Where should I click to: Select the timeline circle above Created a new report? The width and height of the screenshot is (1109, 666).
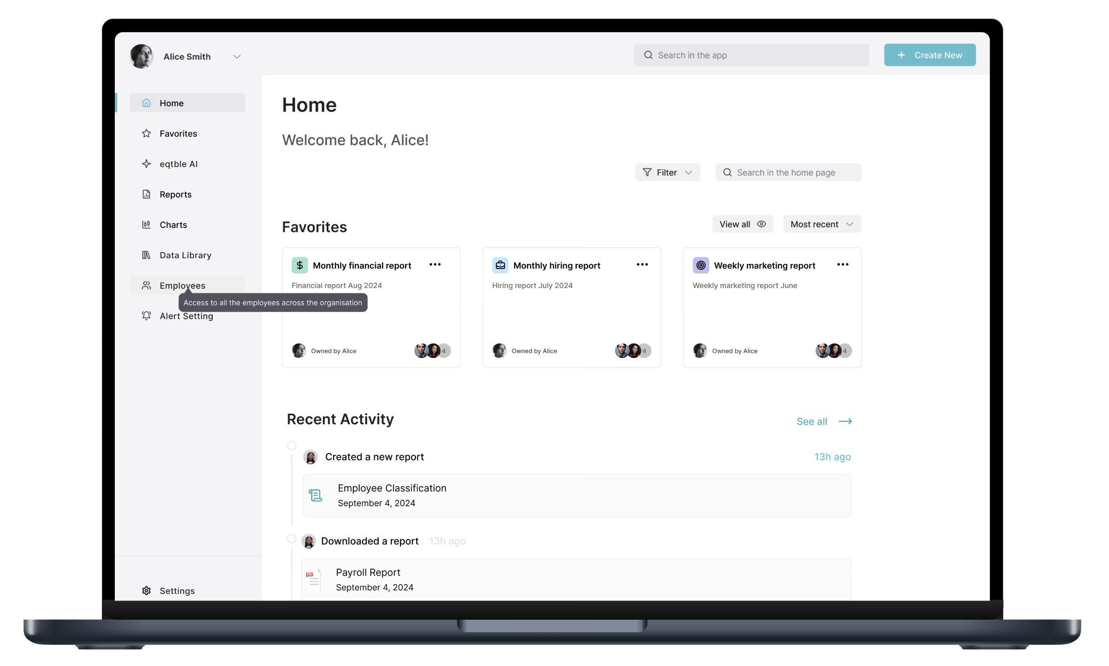(x=291, y=445)
